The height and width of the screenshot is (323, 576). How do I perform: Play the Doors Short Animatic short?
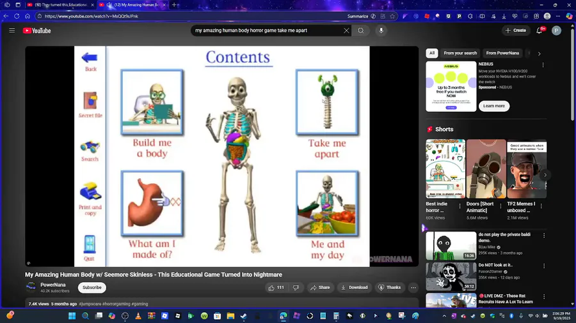[x=486, y=169]
